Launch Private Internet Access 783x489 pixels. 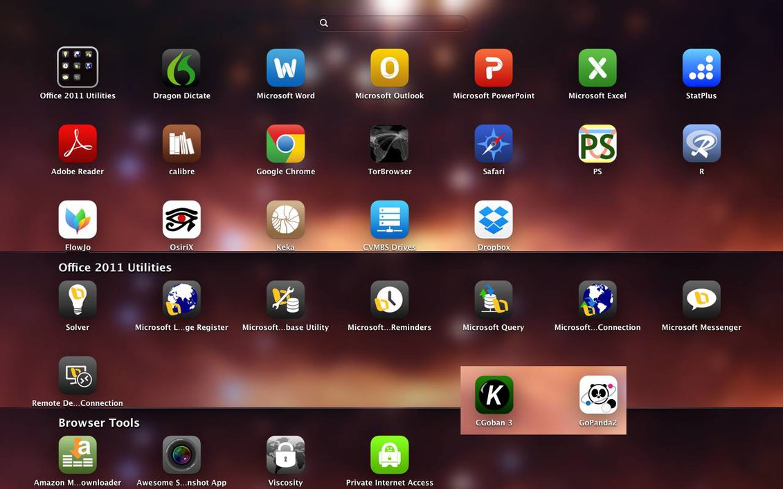point(390,454)
